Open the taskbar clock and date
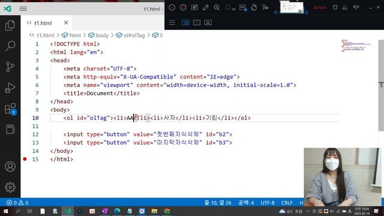This screenshot has width=384, height=216. pos(362,211)
